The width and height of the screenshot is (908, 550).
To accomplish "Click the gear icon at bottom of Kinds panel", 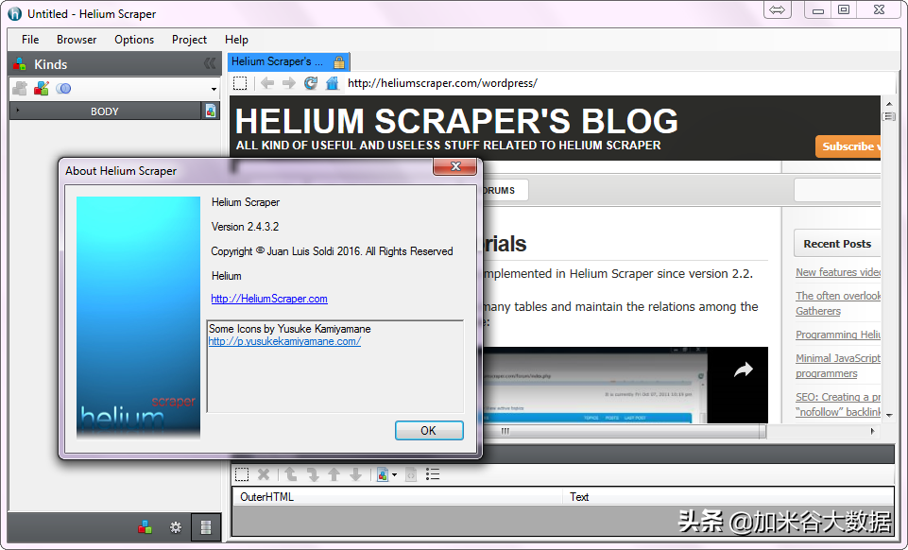I will click(176, 526).
